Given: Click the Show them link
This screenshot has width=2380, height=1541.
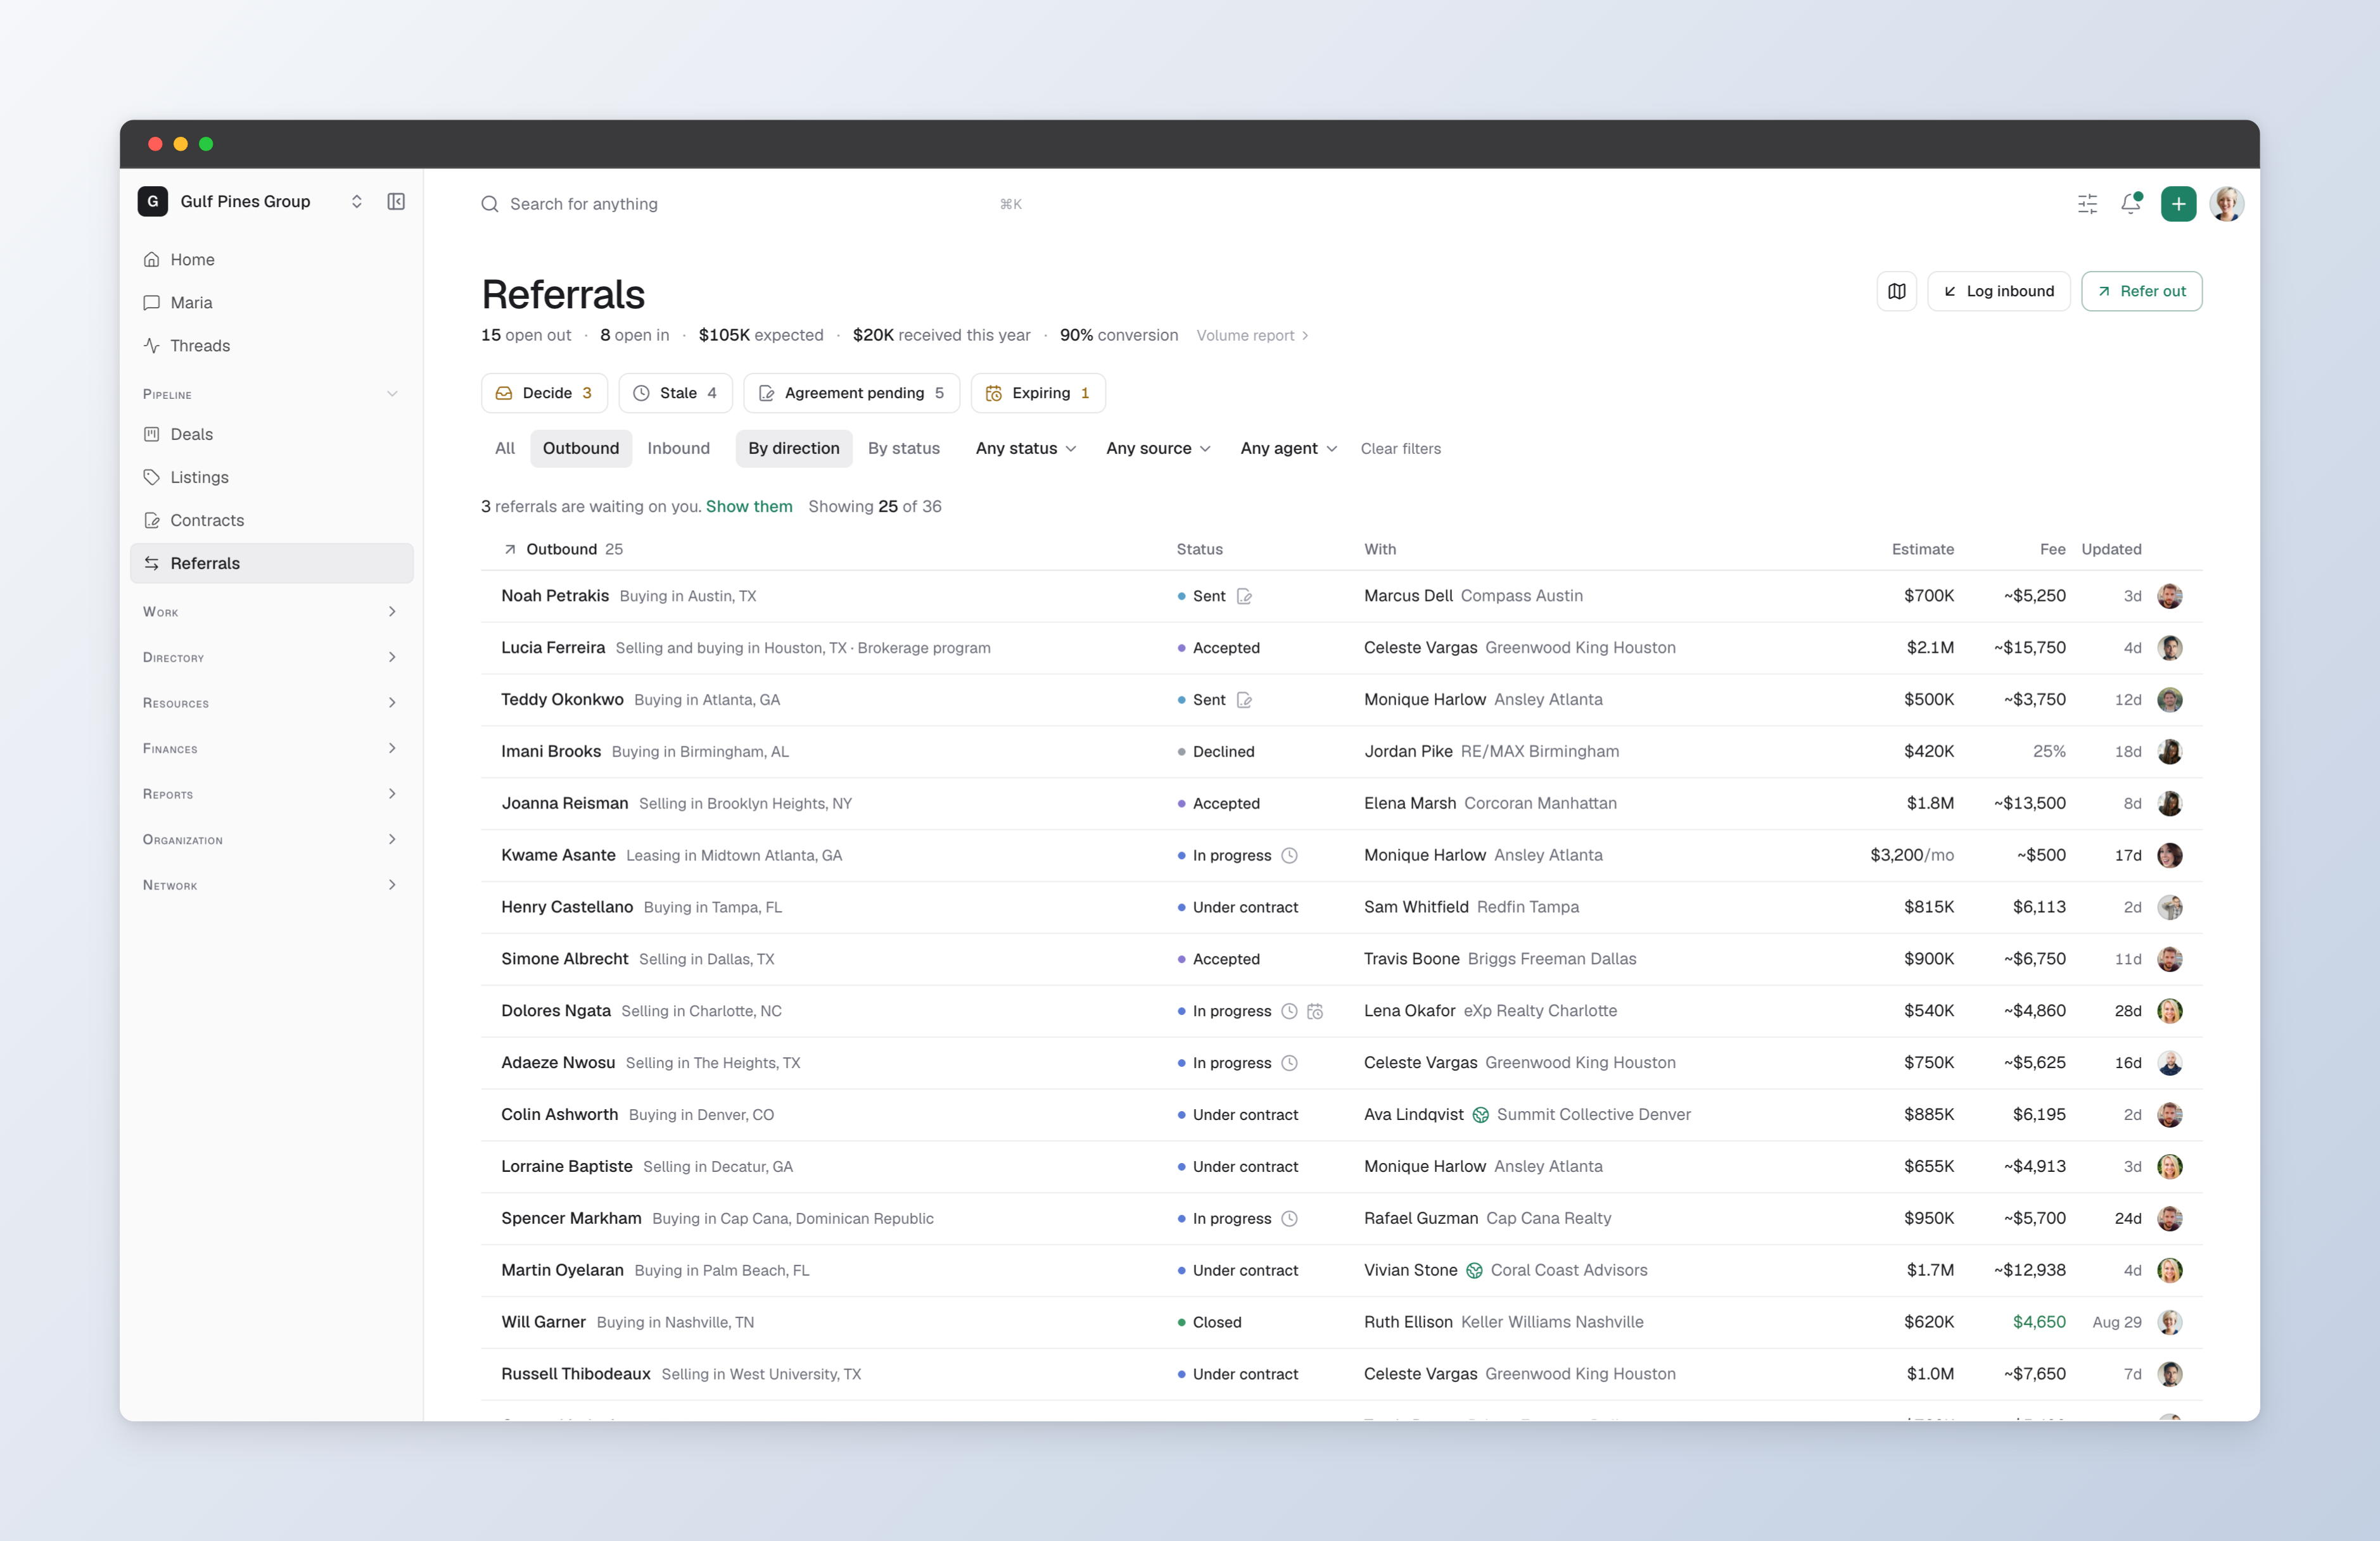Looking at the screenshot, I should click(x=749, y=506).
